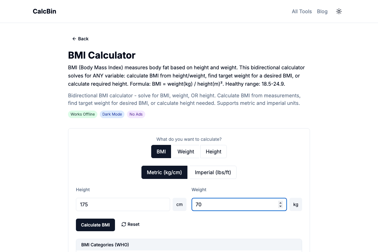This screenshot has width=378, height=252.
Task: Reset the calculator inputs
Action: pyautogui.click(x=130, y=224)
